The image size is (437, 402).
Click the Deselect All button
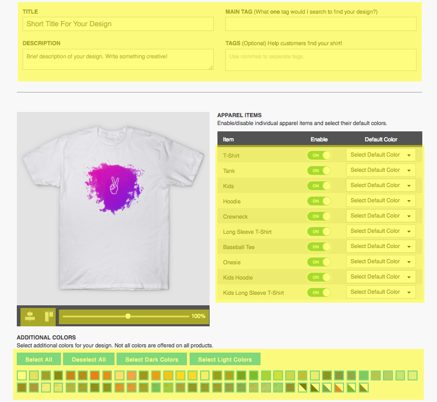pyautogui.click(x=88, y=359)
